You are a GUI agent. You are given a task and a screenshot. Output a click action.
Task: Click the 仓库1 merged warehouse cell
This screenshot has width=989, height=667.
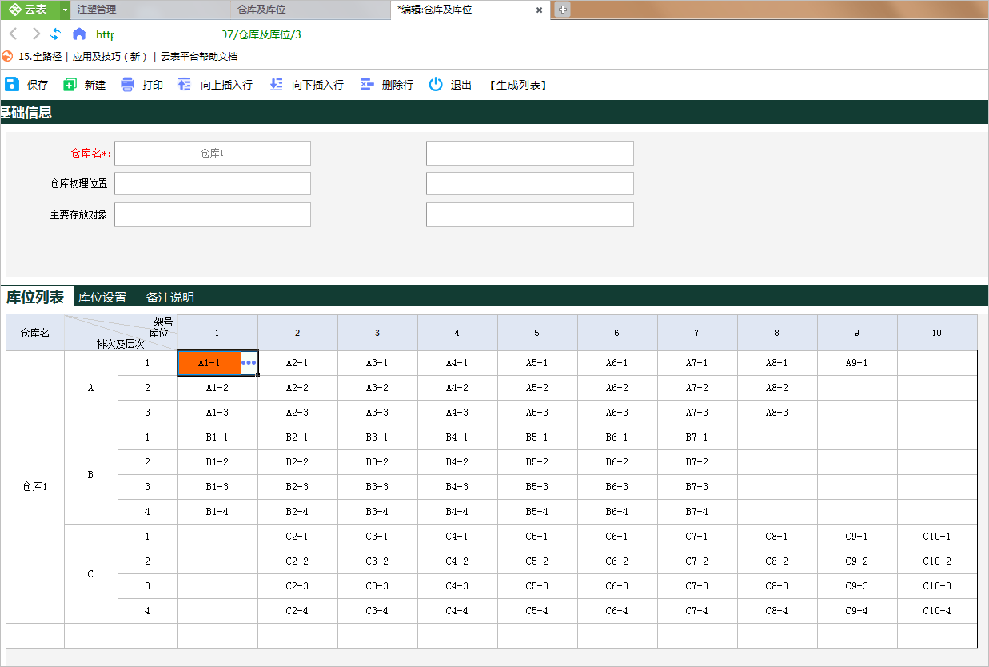tap(35, 487)
